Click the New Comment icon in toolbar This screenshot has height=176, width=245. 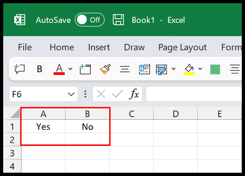[20, 69]
